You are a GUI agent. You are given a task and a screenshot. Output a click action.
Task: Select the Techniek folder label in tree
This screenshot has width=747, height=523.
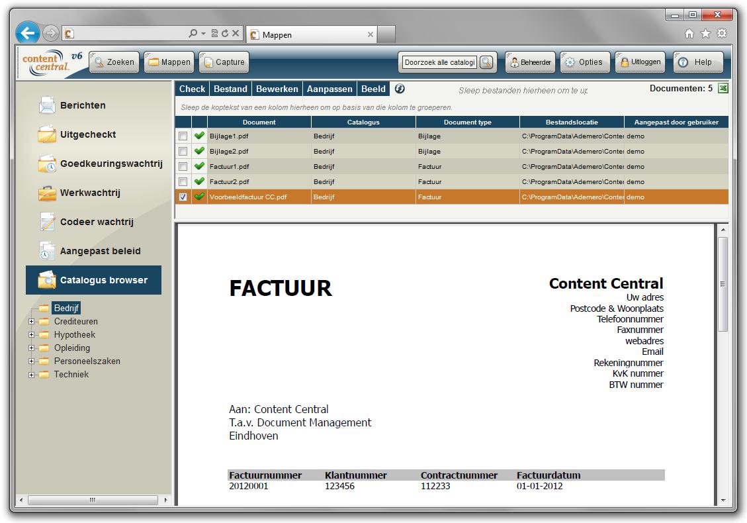[x=71, y=374]
